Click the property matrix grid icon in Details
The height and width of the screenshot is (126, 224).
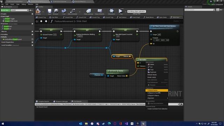pos(218,10)
